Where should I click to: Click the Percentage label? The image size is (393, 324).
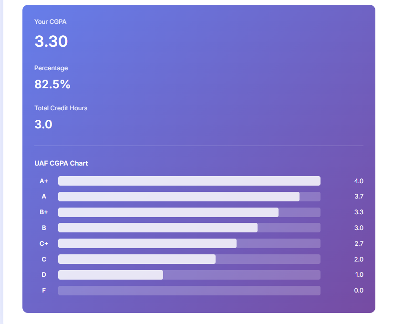point(51,68)
